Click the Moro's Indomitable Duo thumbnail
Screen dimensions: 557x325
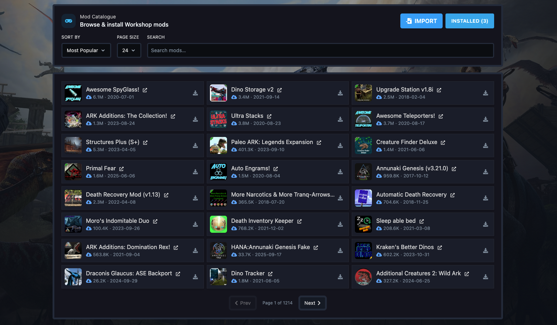[73, 224]
